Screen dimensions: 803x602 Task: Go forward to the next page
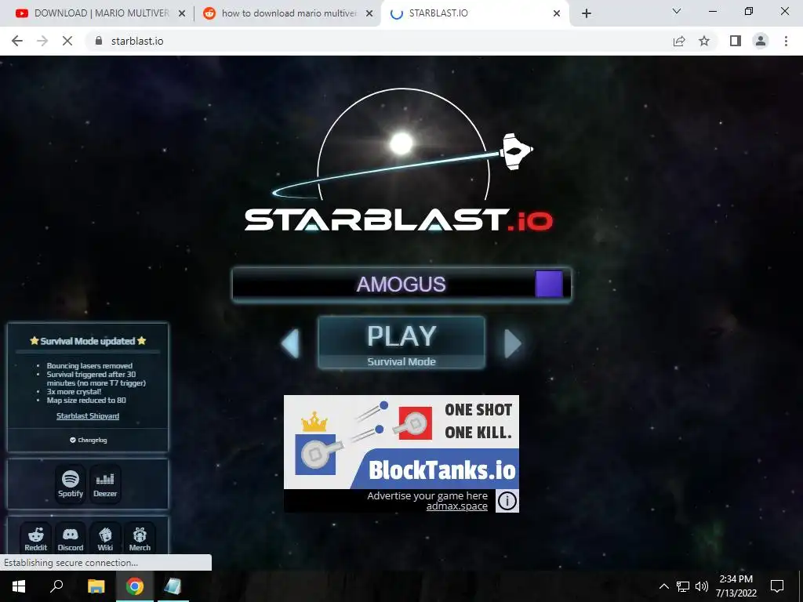(42, 41)
